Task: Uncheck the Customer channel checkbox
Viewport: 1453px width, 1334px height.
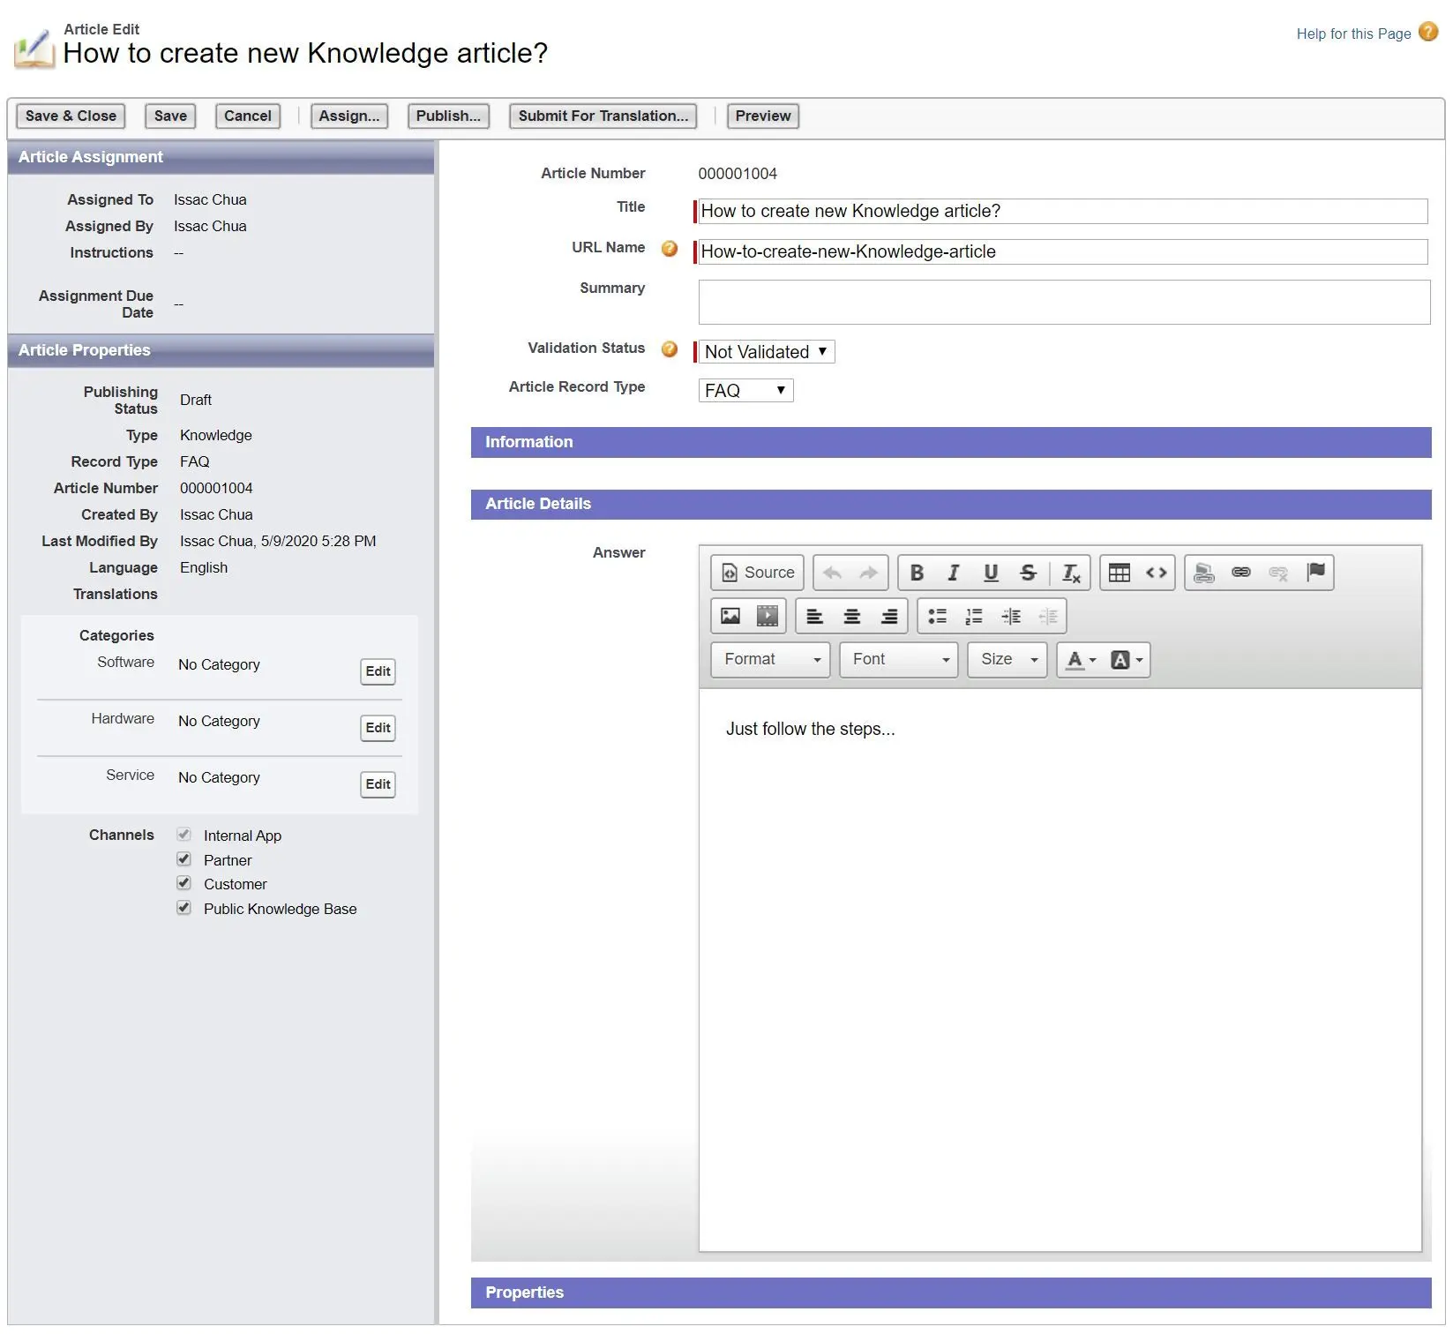Action: click(183, 883)
